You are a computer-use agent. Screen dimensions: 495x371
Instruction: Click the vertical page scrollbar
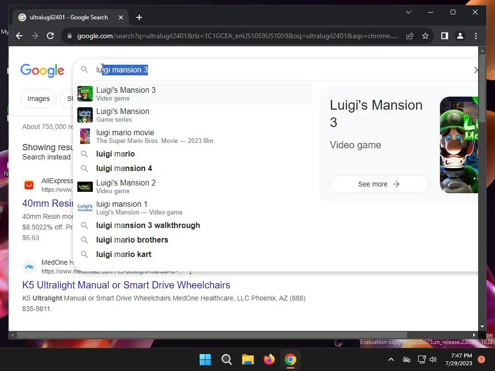click(x=482, y=88)
